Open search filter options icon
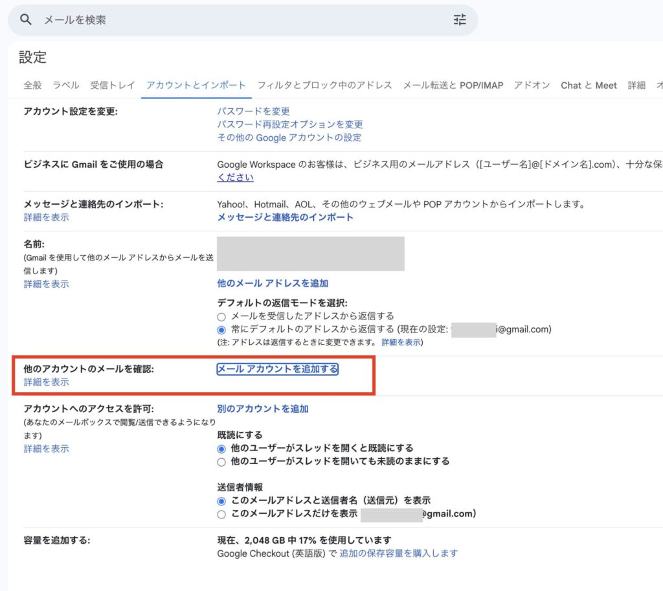Viewport: 663px width, 591px height. tap(460, 20)
